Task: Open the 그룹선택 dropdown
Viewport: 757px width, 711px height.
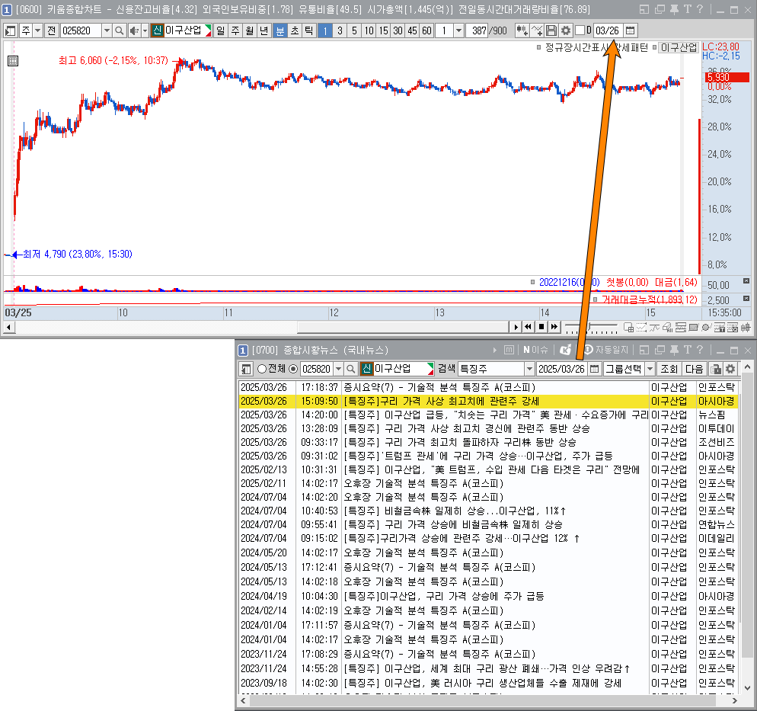Action: [650, 369]
